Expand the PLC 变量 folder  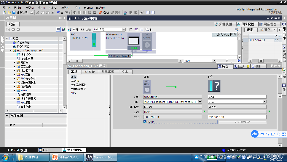14,75
